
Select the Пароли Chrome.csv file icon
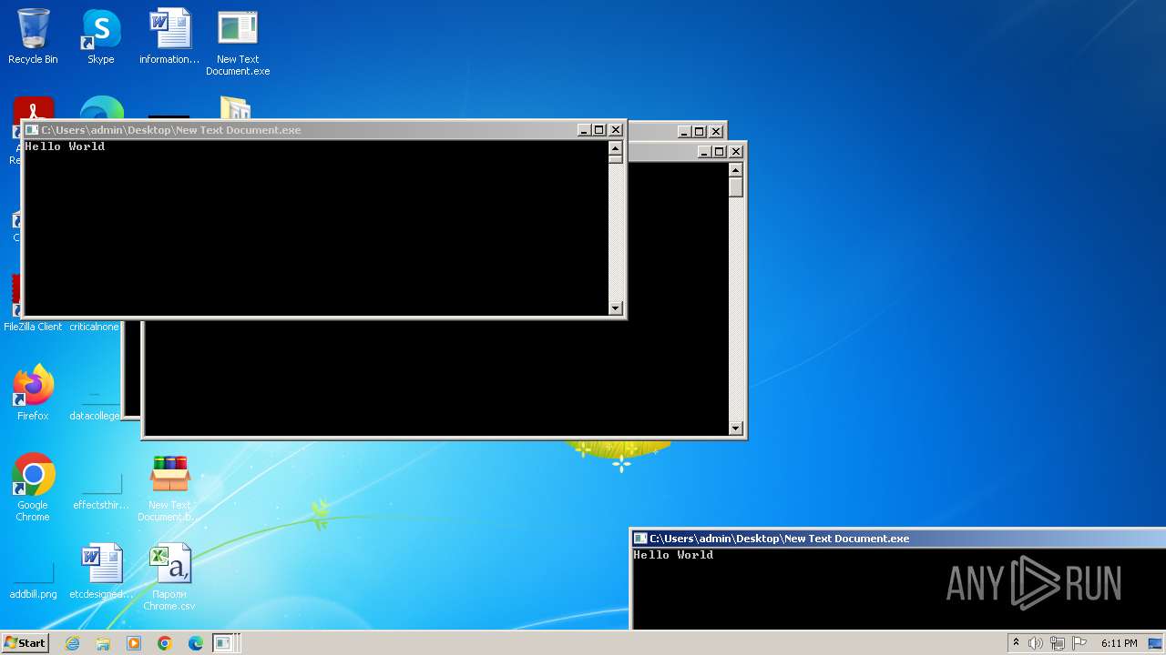(169, 577)
